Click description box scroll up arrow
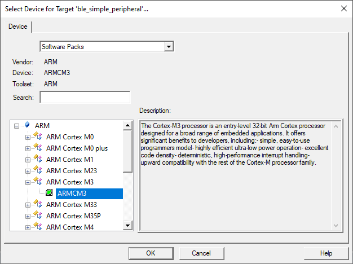 click(x=336, y=126)
